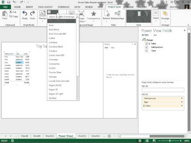Choose Symbol at the bottom of font list
This screenshot has width=191, height=143.
pos(62,98)
